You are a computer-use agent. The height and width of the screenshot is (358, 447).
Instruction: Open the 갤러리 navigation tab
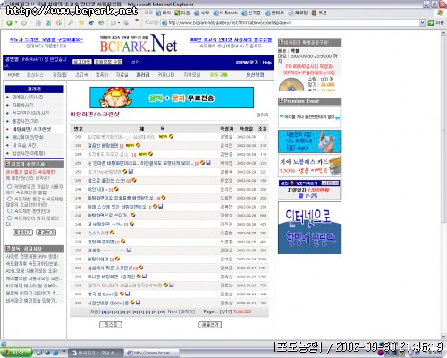[x=143, y=75]
